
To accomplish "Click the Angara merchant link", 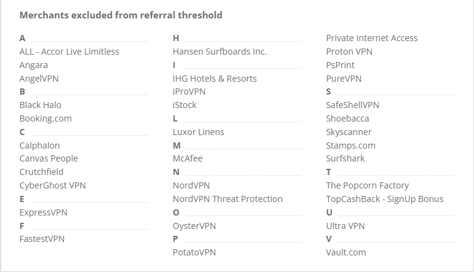I will pyautogui.click(x=33, y=65).
